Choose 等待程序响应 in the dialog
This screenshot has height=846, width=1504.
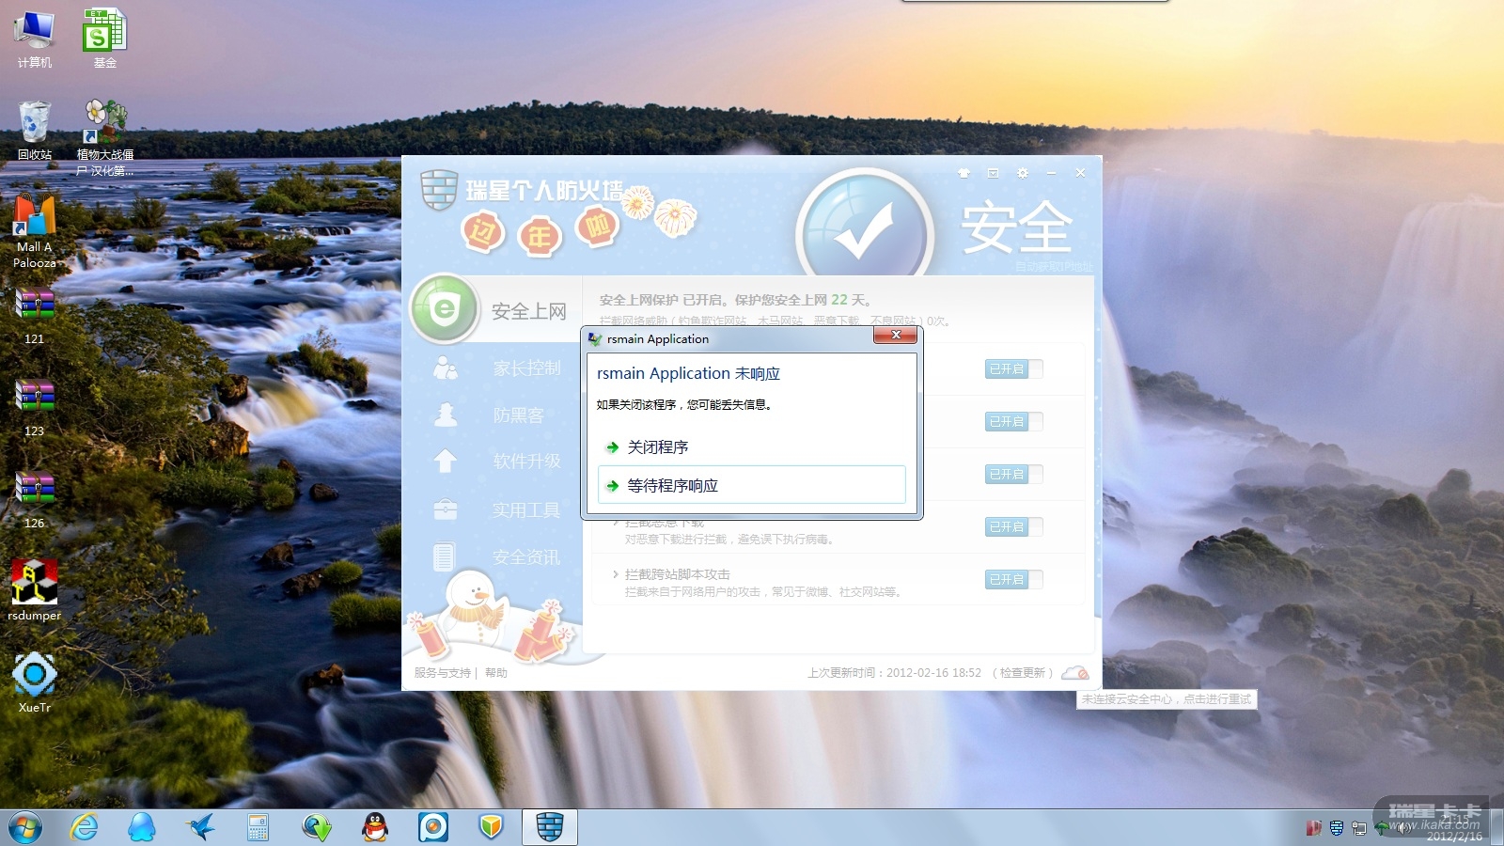click(x=752, y=485)
